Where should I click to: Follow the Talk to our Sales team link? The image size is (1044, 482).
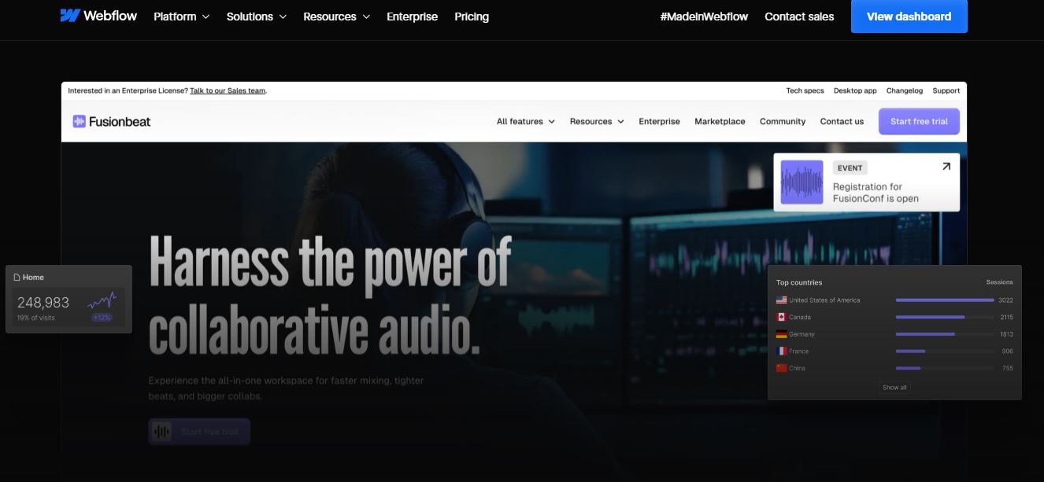(x=228, y=91)
